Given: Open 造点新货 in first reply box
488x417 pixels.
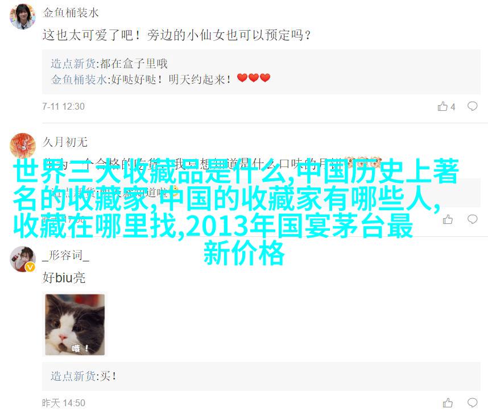Looking at the screenshot, I should point(73,64).
